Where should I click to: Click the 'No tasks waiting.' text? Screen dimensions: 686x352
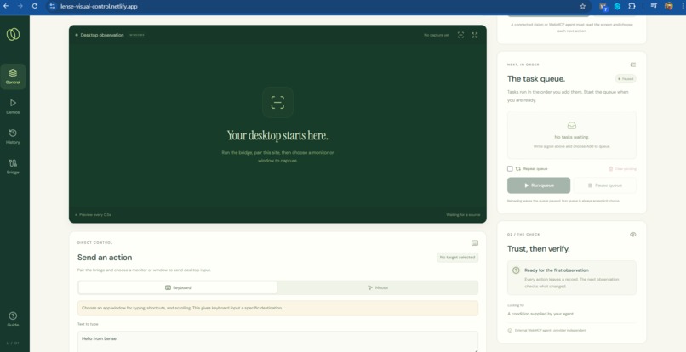click(x=572, y=137)
